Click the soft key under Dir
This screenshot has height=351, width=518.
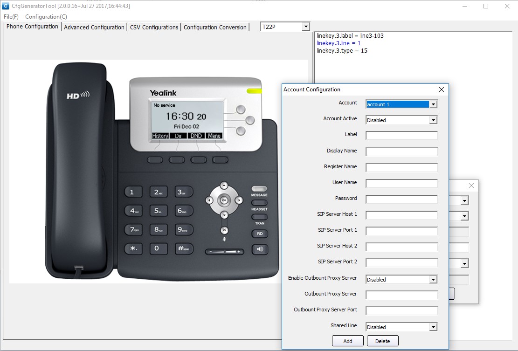tap(177, 160)
